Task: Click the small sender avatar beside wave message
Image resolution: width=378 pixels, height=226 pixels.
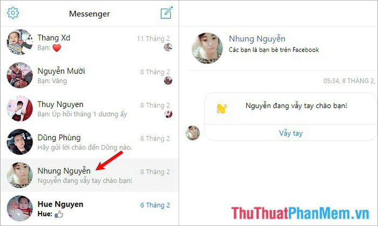Action: pos(192,133)
